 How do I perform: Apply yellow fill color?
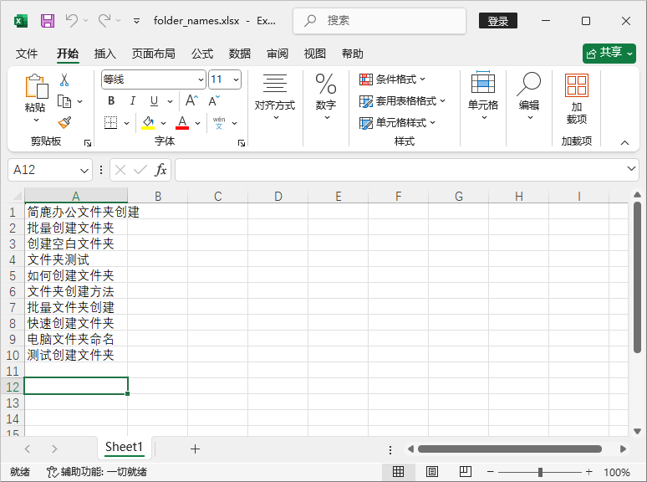(x=148, y=123)
